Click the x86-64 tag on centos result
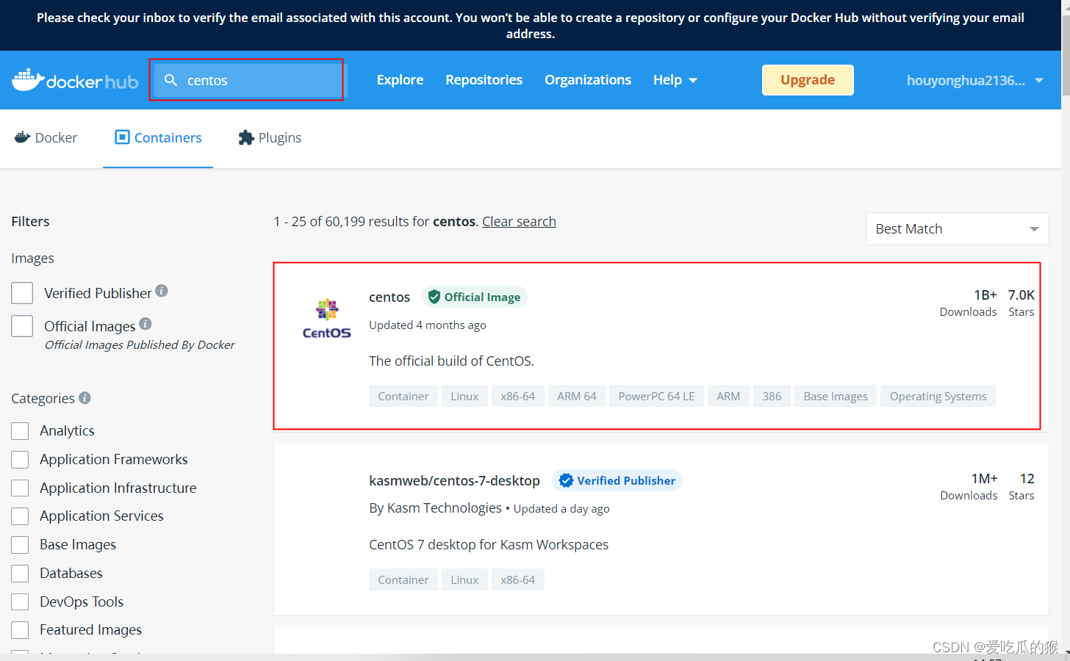This screenshot has width=1070, height=661. 518,396
